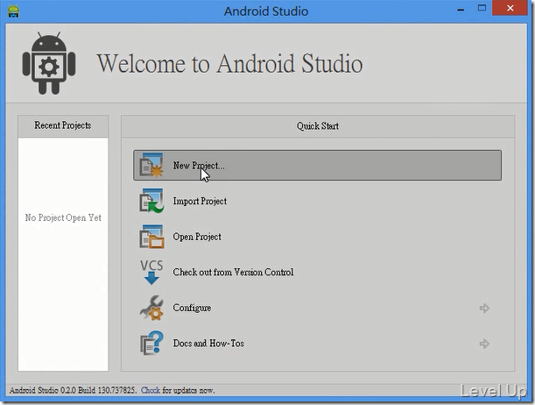This screenshot has height=405, width=535.
Task: Click the VCS checkout arrow icon
Action: point(151,272)
